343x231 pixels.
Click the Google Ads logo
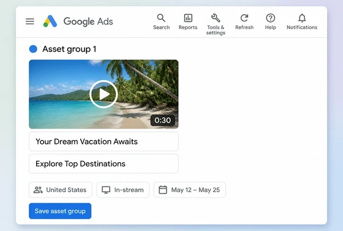click(50, 21)
